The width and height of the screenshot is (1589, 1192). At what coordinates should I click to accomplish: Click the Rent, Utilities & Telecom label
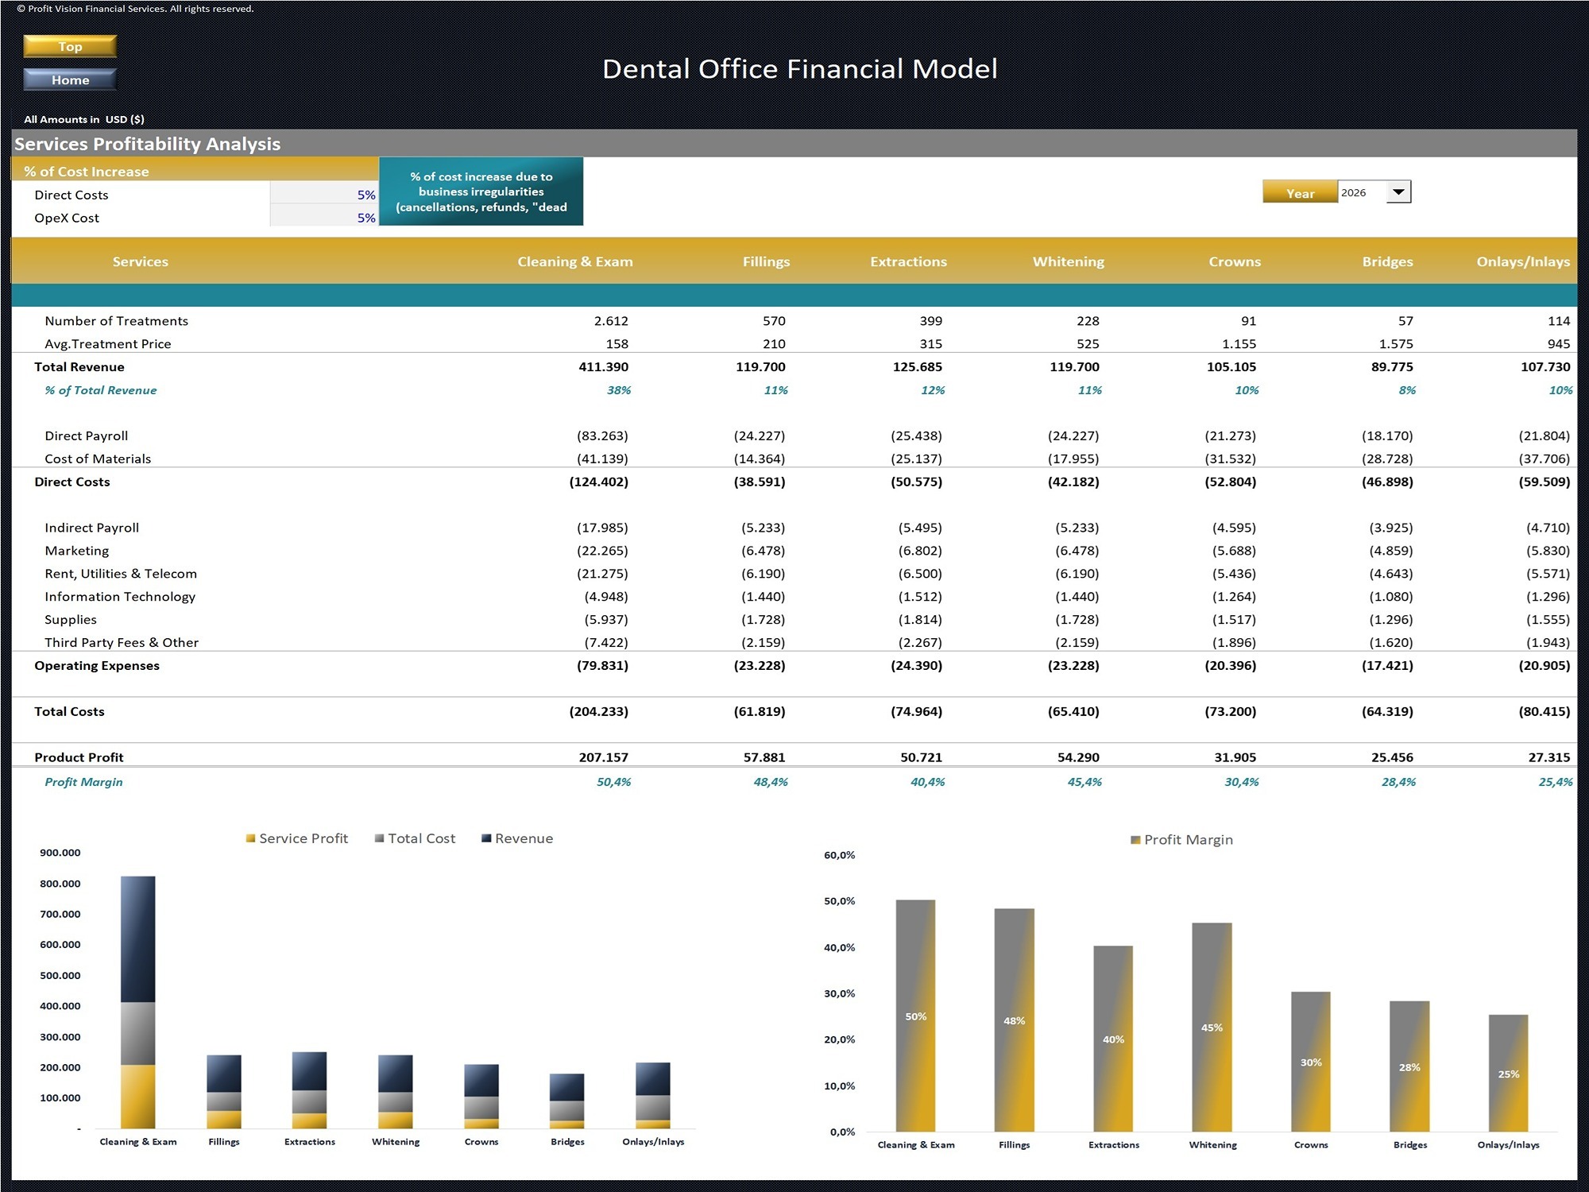pyautogui.click(x=121, y=574)
